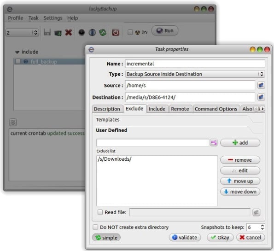Open the partially hidden Also tab
Image resolution: width=274 pixels, height=251 pixels.
pos(247,109)
